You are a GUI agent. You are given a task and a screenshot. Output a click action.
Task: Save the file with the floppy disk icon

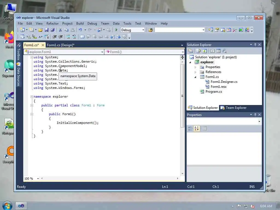[46, 30]
